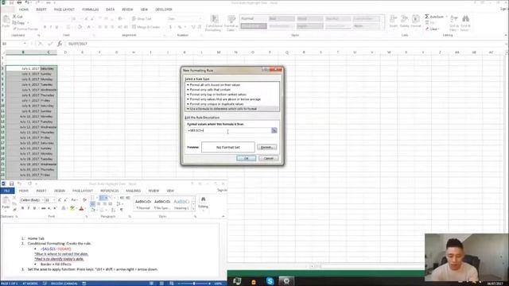Click Cut in Excel clipboard group
Viewport: 509px width, 286px height.
click(17, 17)
